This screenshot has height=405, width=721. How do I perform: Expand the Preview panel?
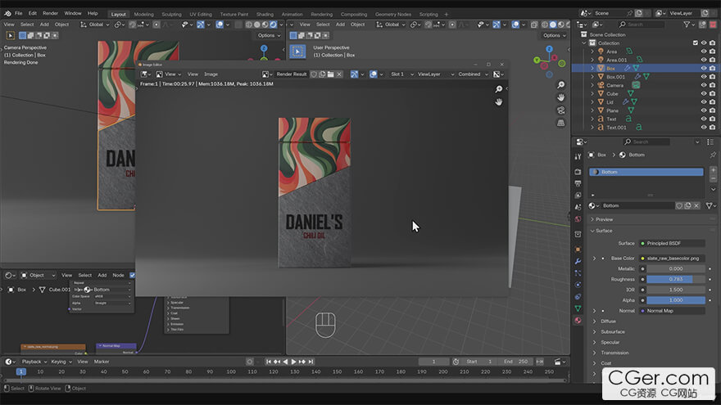(604, 219)
